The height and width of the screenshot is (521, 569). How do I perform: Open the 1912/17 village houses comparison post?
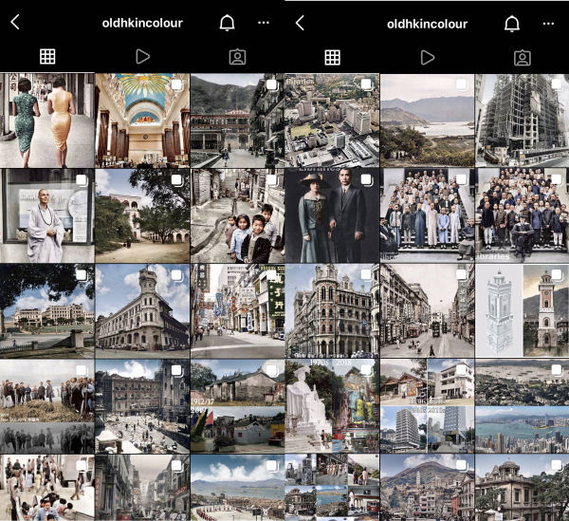point(238,406)
